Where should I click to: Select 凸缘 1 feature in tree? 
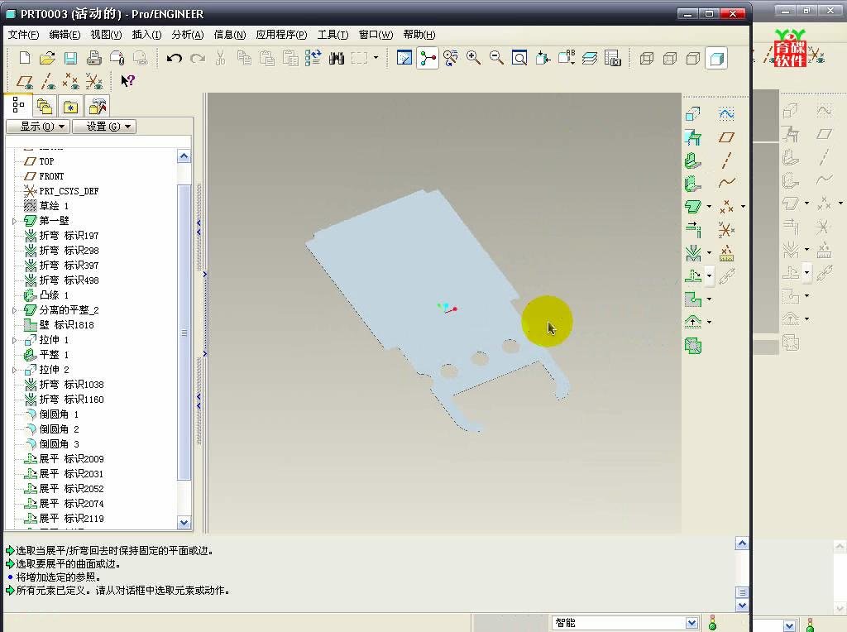click(46, 295)
